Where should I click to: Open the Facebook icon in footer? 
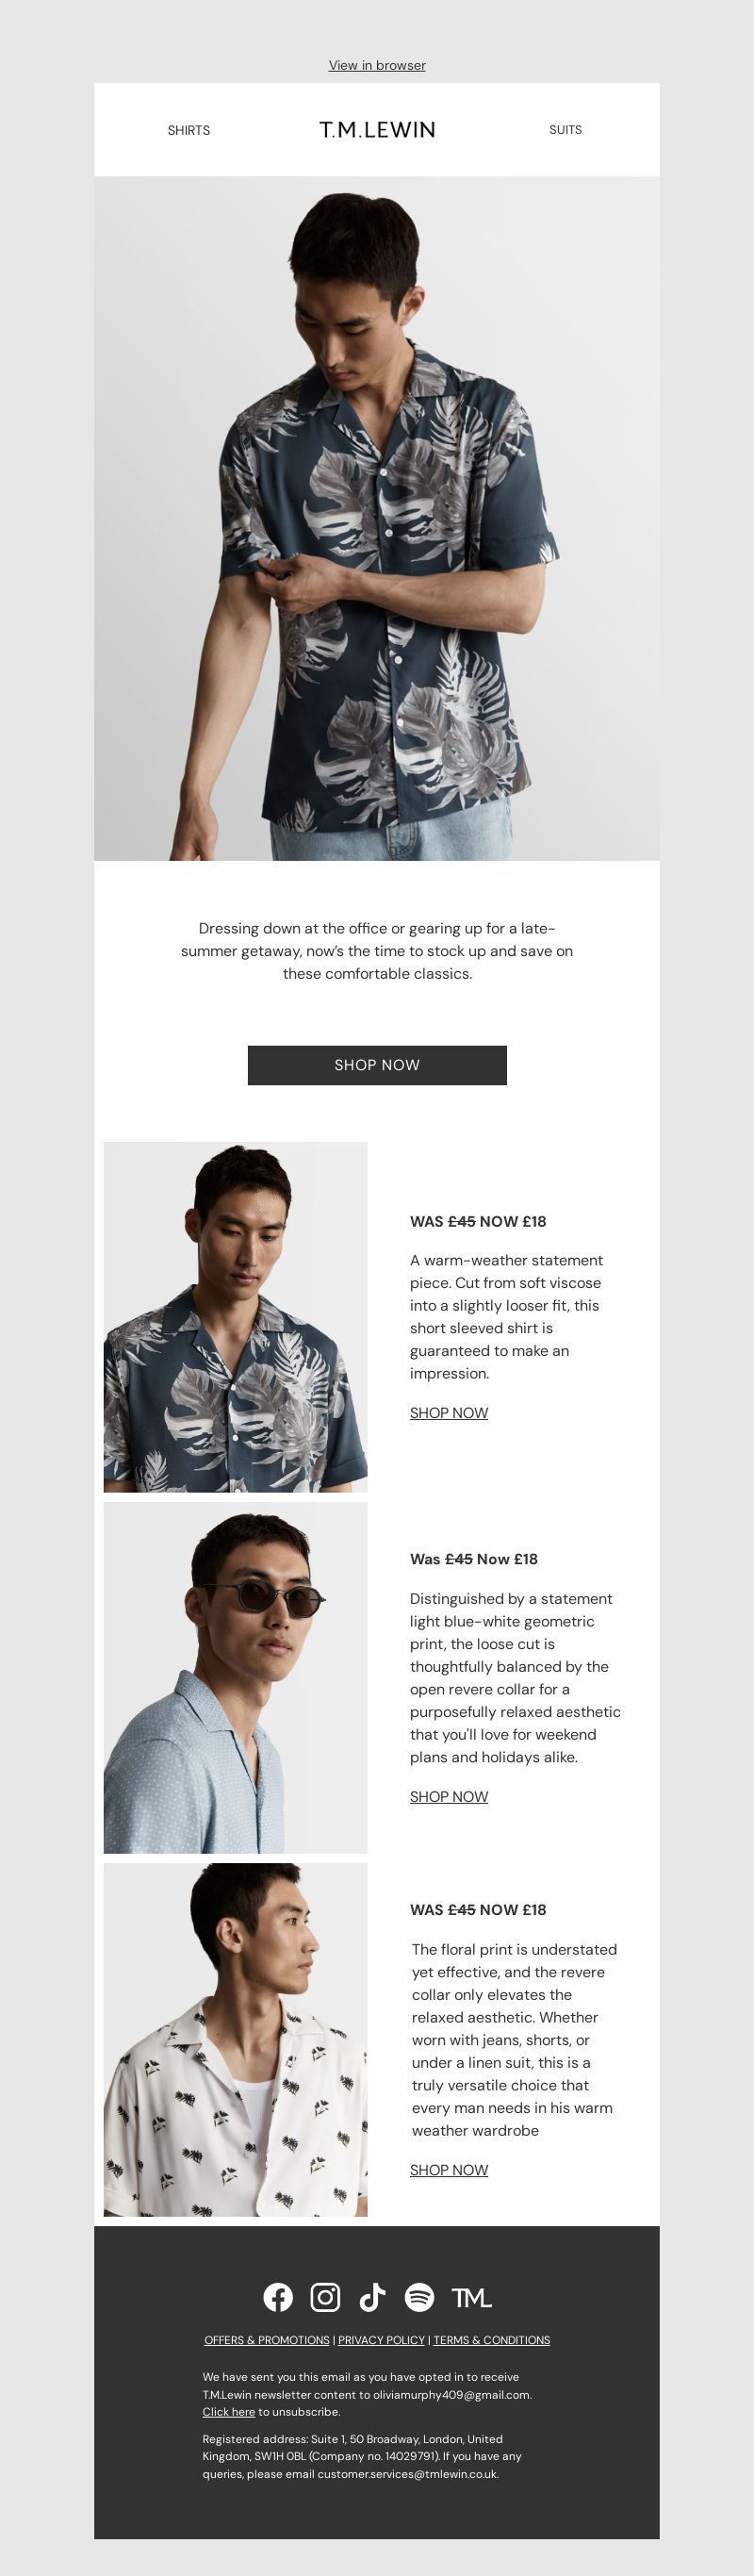tap(278, 2297)
